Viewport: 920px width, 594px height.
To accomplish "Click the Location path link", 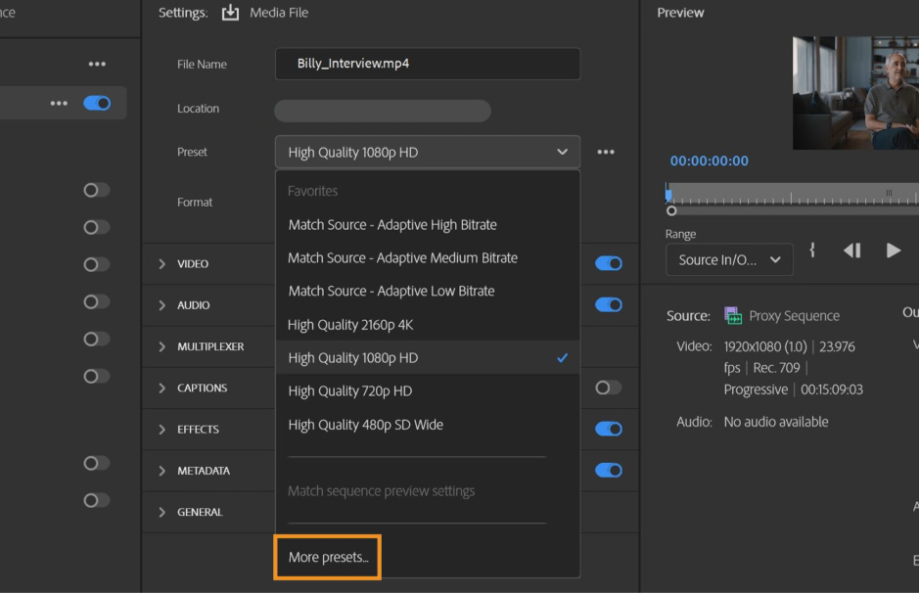I will [383, 111].
